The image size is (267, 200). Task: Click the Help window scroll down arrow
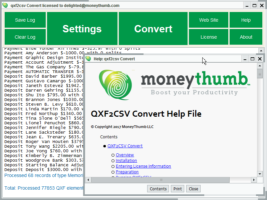(x=260, y=174)
